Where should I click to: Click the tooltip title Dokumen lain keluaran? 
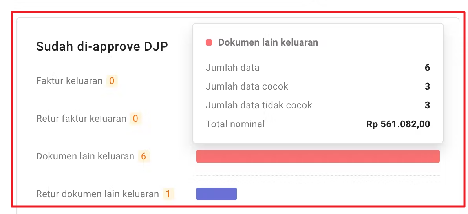[x=268, y=42]
